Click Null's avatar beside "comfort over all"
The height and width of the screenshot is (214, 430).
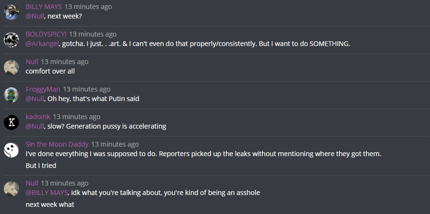point(11,67)
